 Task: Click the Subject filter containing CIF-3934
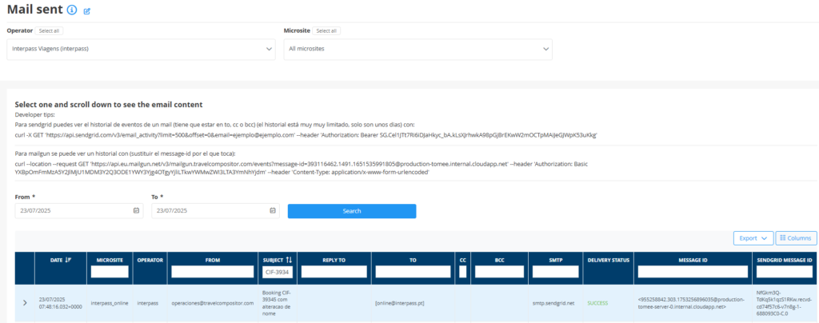point(277,273)
